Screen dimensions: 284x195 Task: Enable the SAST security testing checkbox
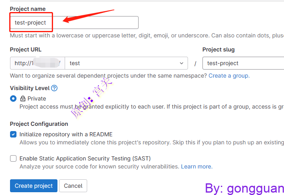pos(13,158)
